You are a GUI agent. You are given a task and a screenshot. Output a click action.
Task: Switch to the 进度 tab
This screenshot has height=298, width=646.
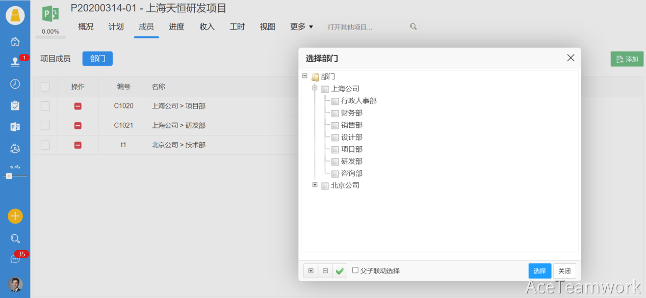coord(176,27)
